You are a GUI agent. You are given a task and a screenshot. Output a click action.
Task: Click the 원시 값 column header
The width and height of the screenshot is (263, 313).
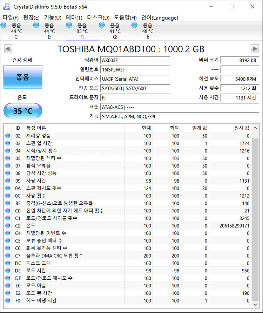coord(230,128)
